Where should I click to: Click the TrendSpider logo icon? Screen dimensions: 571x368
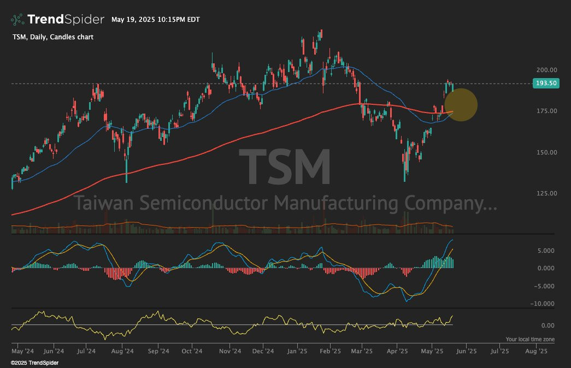17,19
